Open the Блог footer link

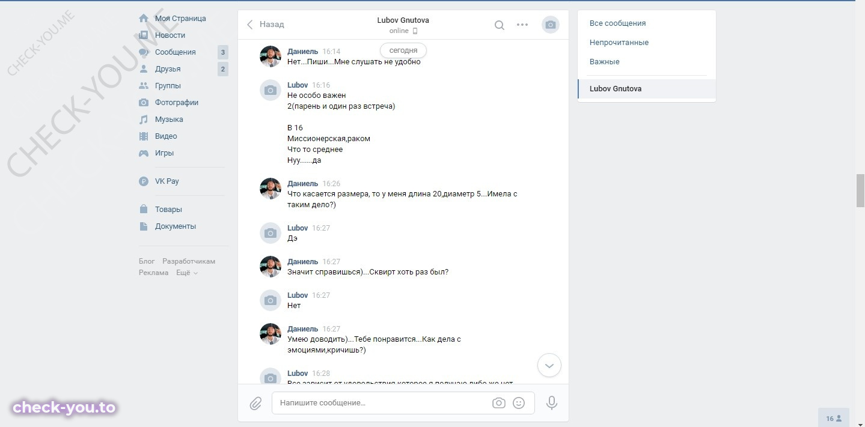tap(147, 261)
